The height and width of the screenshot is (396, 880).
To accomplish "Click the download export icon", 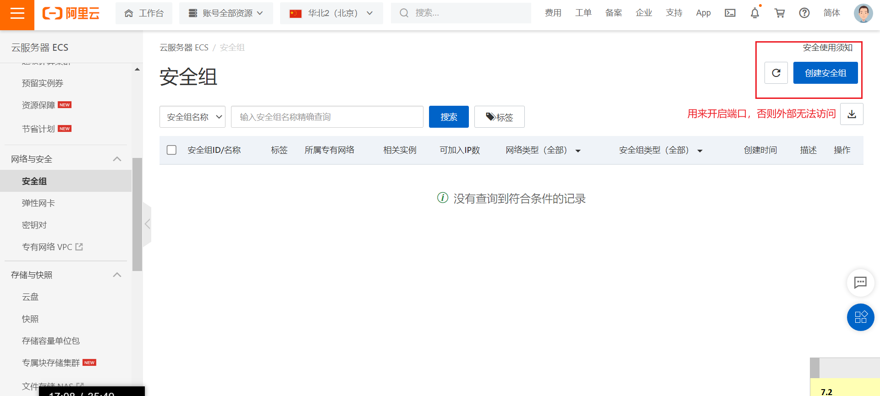I will point(852,114).
